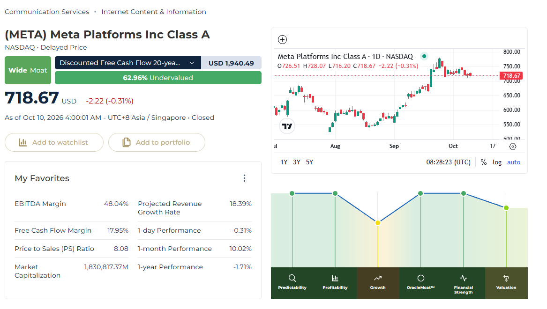
Task: Select the Financial Strength pulse icon
Action: click(463, 278)
